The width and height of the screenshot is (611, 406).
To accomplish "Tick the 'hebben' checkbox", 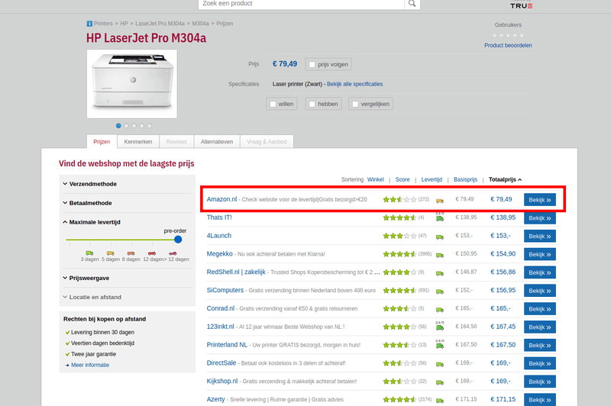I will pyautogui.click(x=312, y=105).
